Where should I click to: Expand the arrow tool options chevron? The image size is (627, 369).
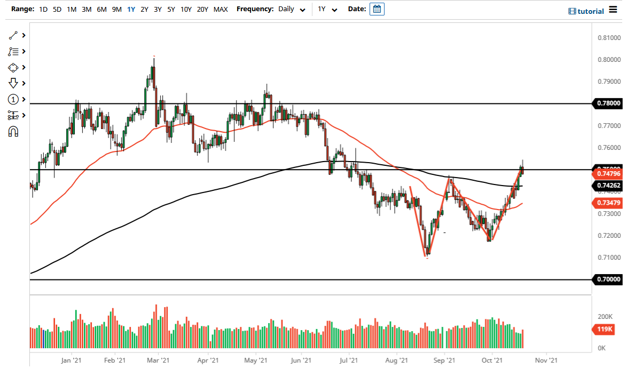point(24,83)
